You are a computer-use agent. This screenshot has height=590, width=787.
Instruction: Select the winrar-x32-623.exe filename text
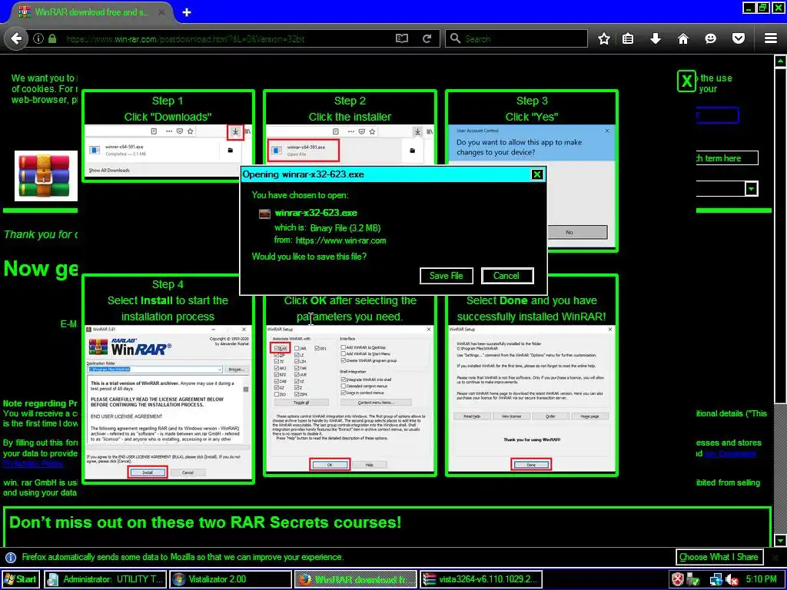[316, 213]
